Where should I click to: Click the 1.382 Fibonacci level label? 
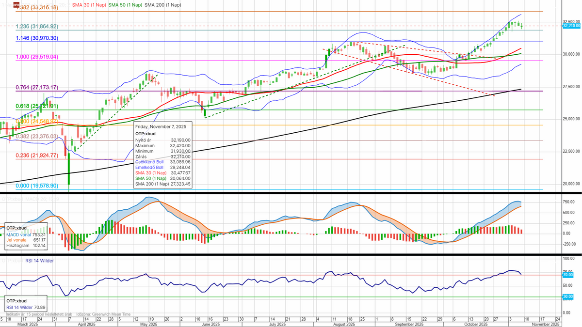(x=36, y=8)
